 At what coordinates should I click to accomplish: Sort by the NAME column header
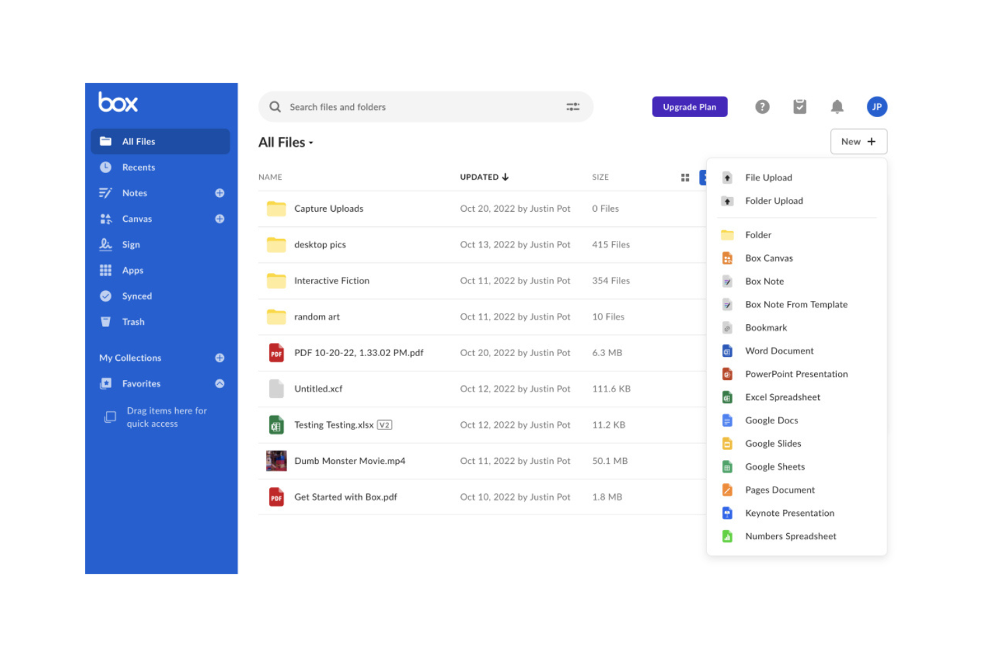[x=270, y=177]
